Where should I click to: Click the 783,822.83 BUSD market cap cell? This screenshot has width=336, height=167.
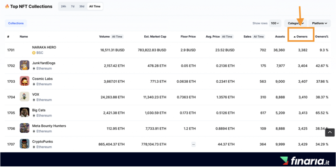coord(152,50)
